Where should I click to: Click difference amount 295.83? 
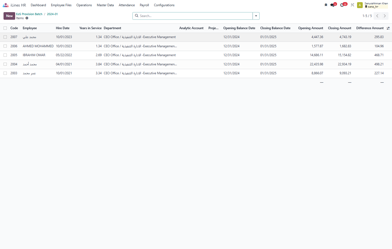pos(379,37)
